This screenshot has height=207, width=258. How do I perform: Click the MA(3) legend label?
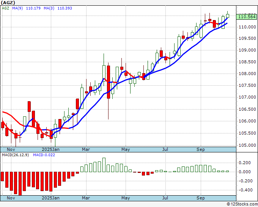pos(49,8)
